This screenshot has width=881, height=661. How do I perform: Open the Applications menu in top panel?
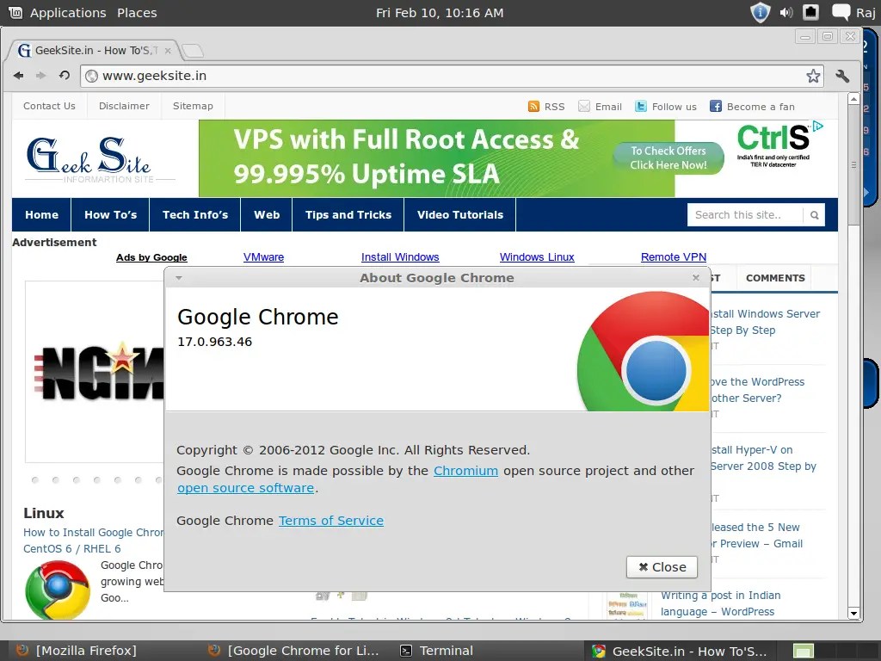click(x=68, y=12)
